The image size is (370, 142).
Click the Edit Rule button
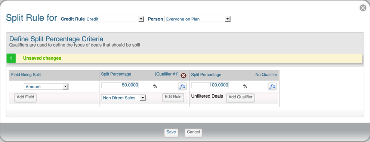pyautogui.click(x=173, y=98)
